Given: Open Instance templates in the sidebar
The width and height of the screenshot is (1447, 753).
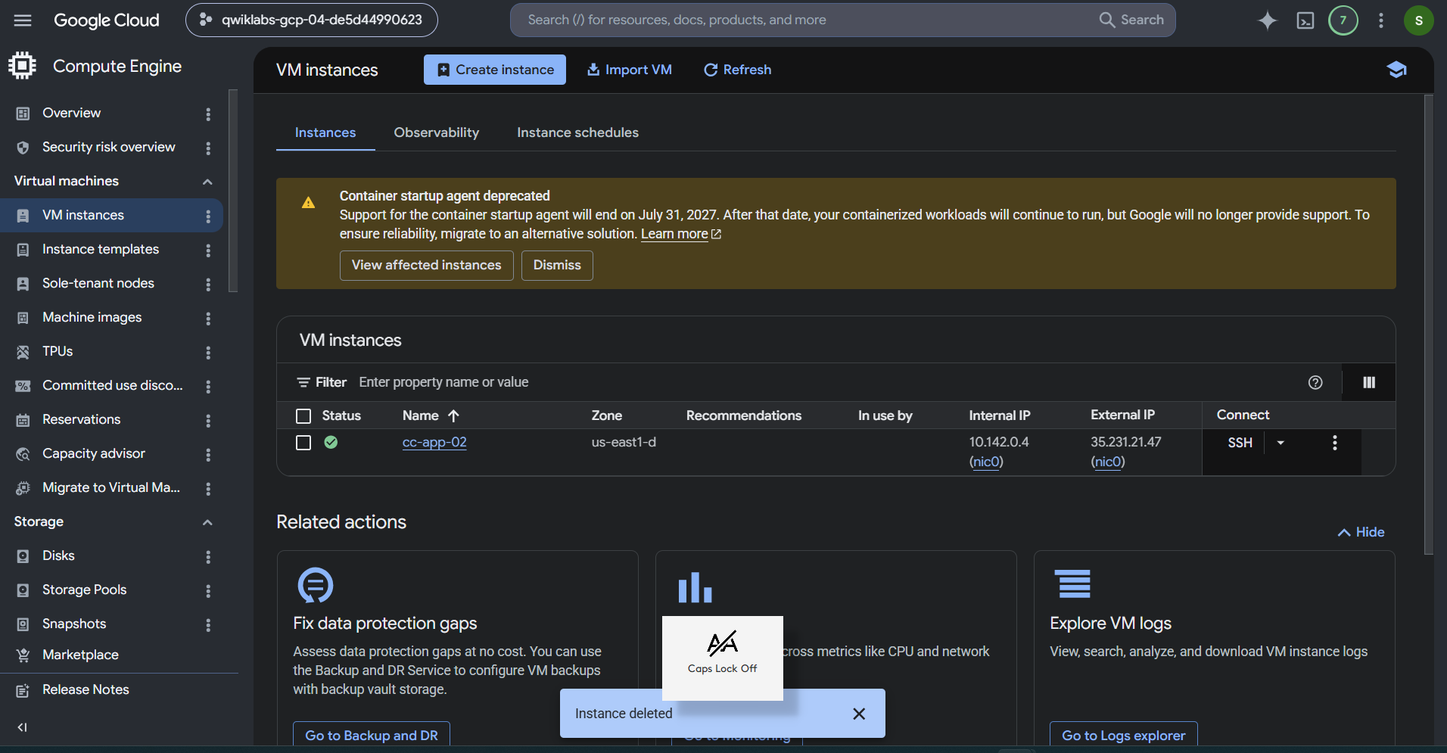Looking at the screenshot, I should click(101, 250).
